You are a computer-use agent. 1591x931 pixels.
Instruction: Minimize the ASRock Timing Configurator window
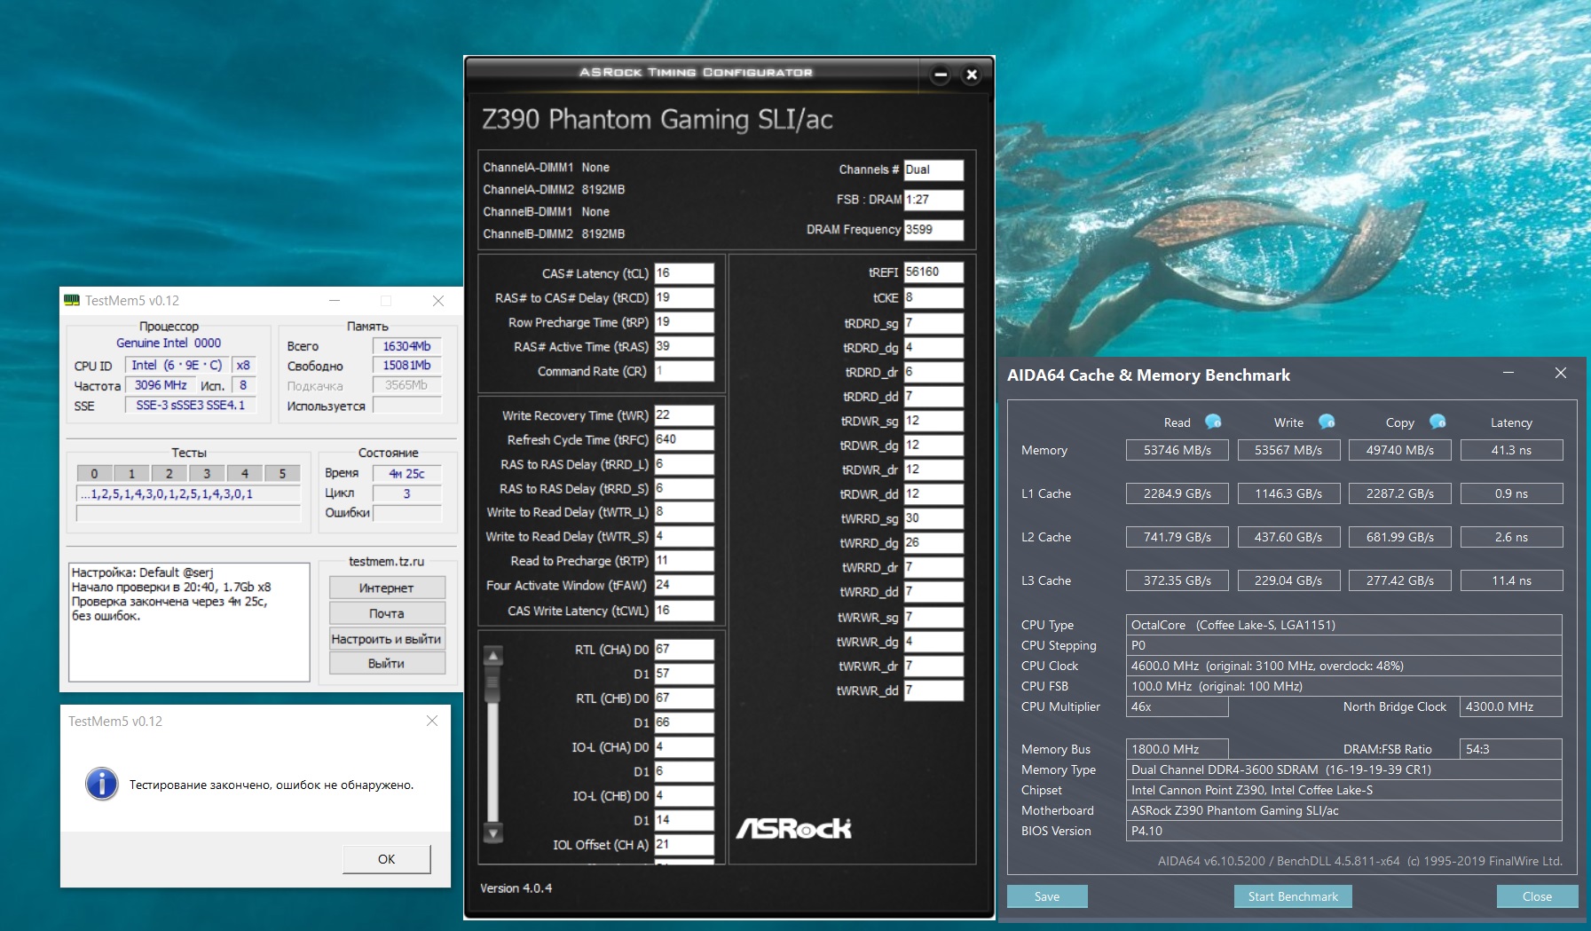(x=941, y=75)
